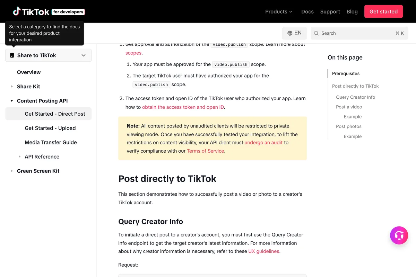Open the Blog menu item
This screenshot has height=277, width=416.
352,11
